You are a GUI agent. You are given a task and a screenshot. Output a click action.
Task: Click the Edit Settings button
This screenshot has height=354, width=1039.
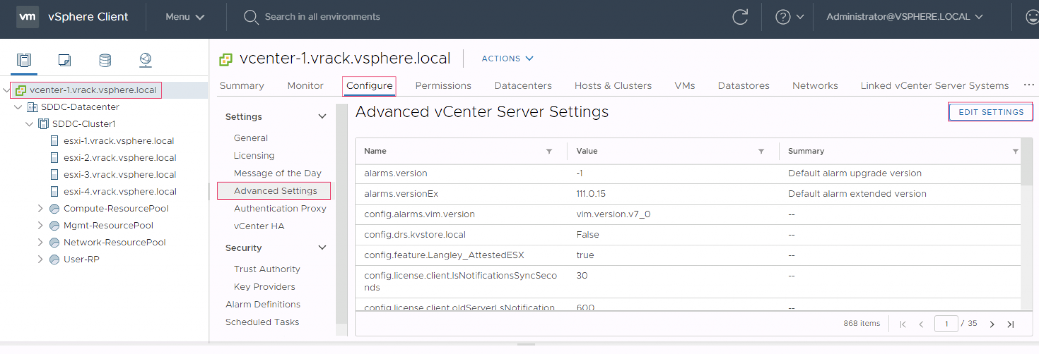coord(991,112)
